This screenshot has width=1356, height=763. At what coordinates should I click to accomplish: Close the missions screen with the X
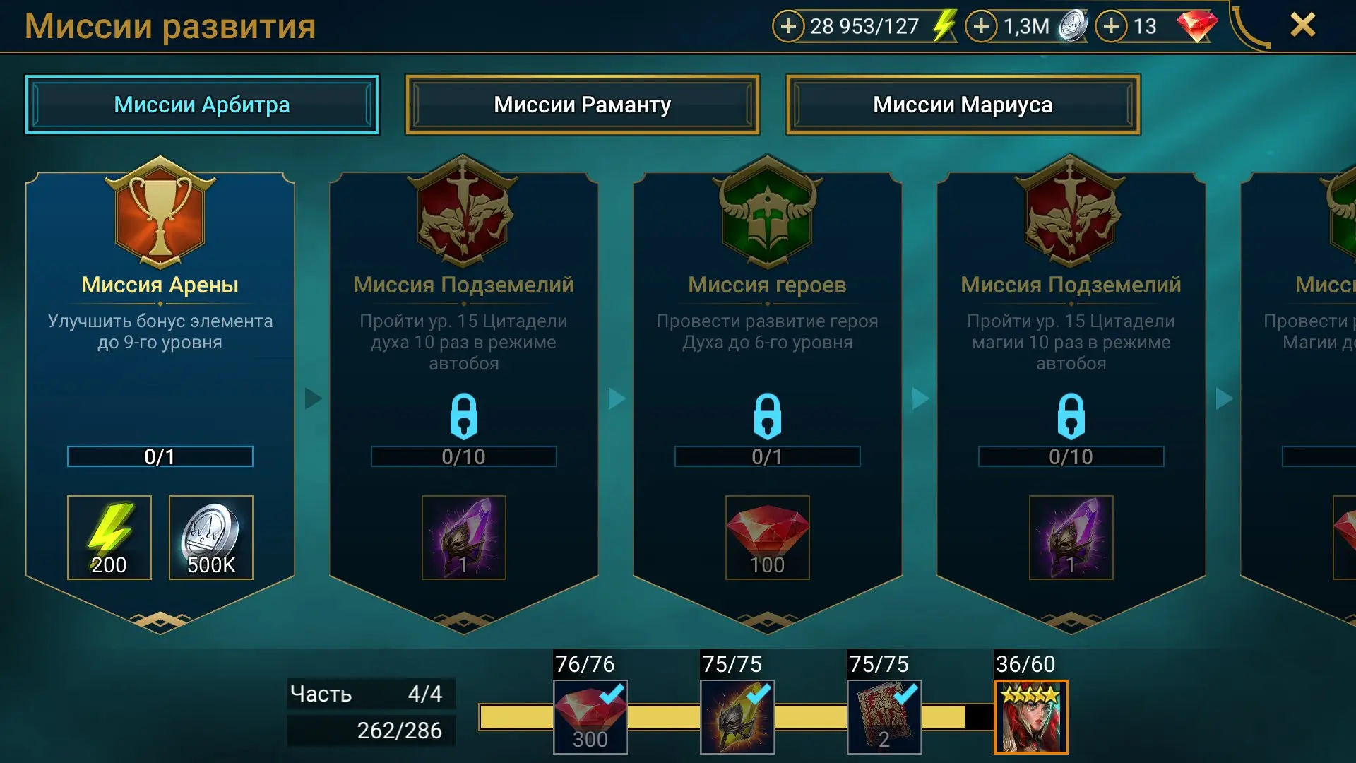click(x=1302, y=25)
